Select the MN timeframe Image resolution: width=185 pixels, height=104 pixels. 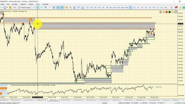[166, 8]
